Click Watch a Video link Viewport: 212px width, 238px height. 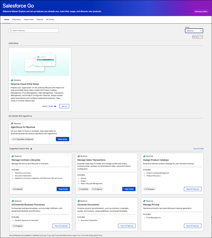pos(48,106)
